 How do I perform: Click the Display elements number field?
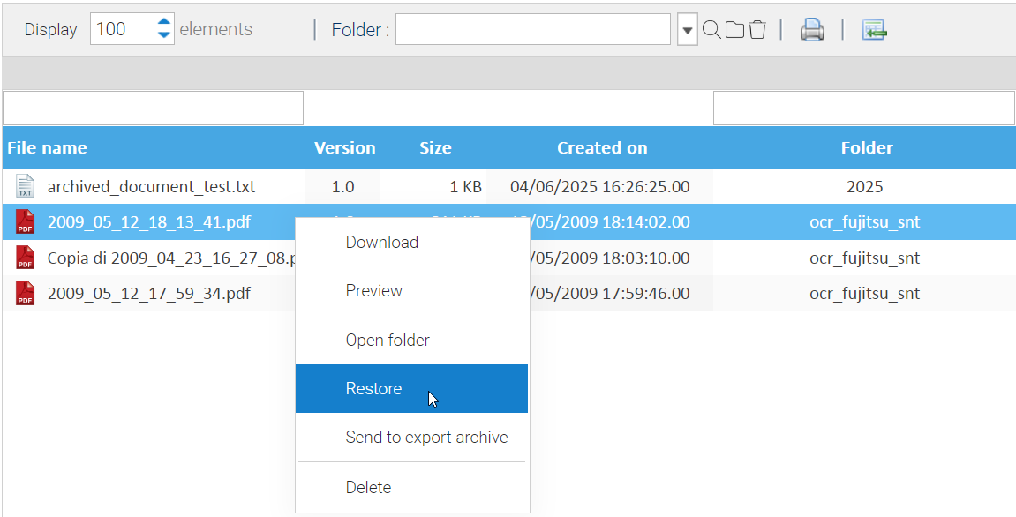(132, 30)
